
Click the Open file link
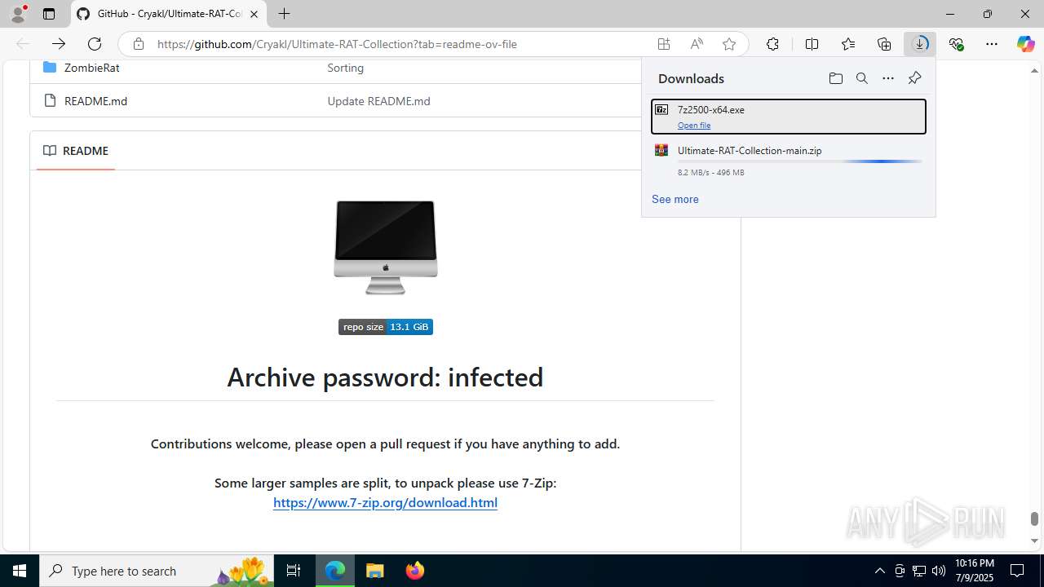(694, 126)
